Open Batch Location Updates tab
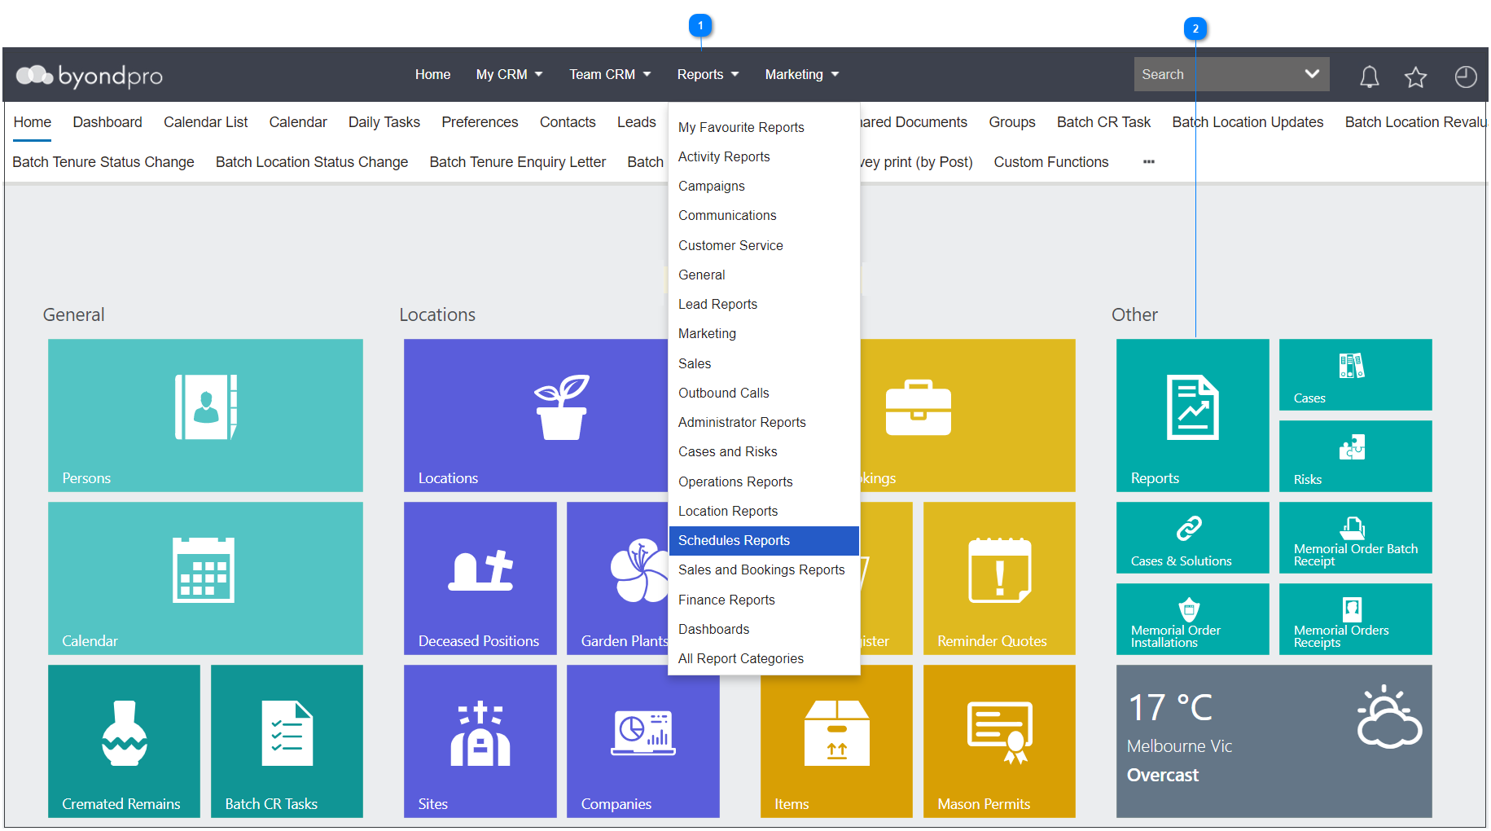The image size is (1491, 831). 1248,122
